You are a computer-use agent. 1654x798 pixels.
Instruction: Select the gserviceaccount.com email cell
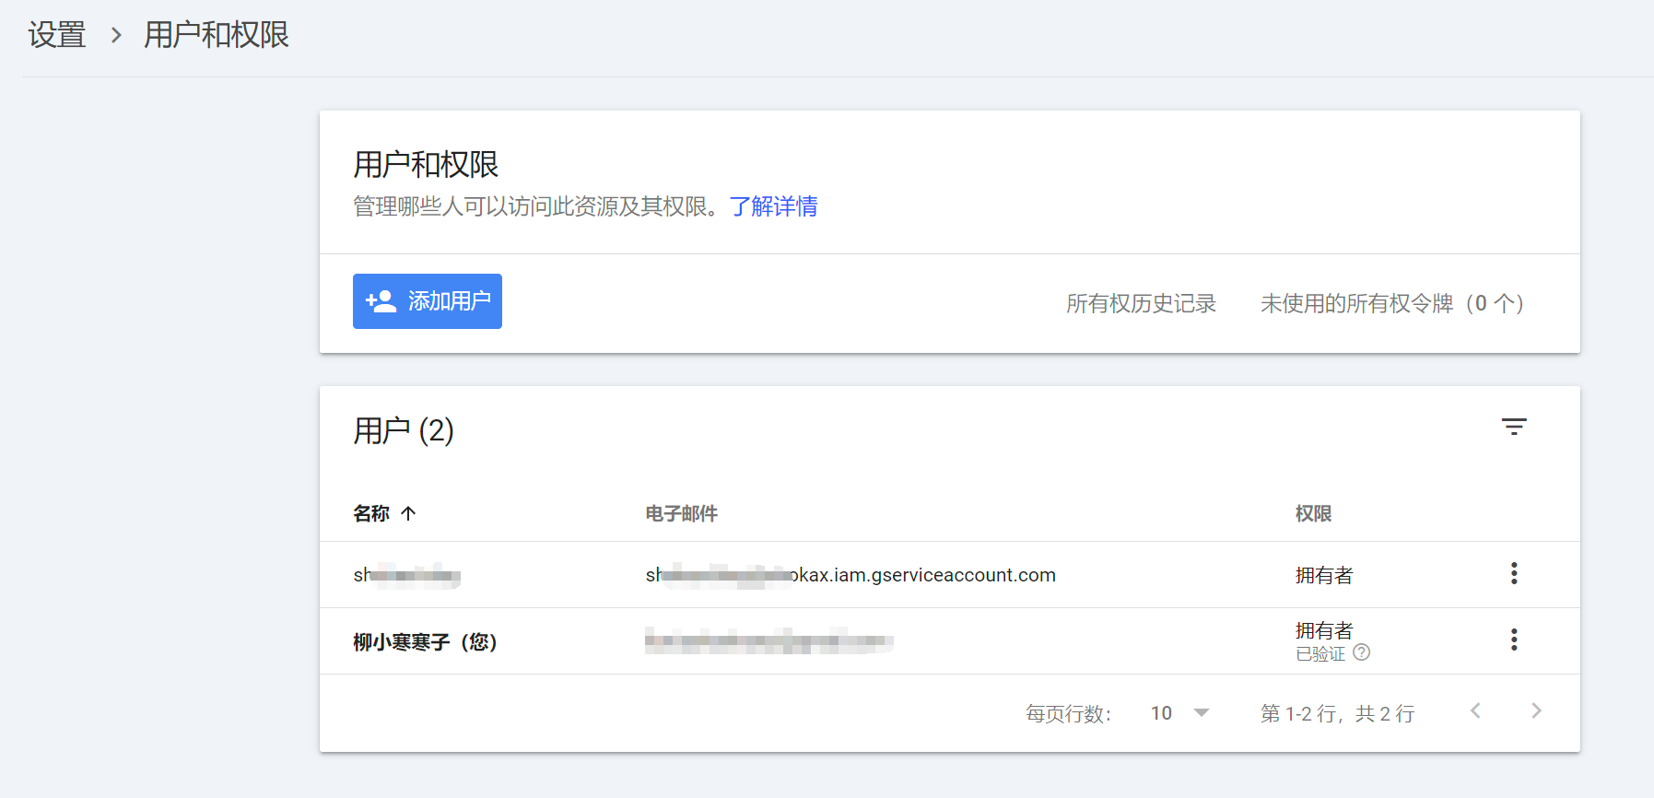click(850, 575)
